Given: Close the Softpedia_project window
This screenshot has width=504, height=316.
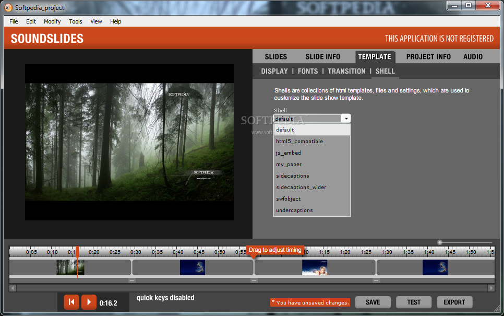Looking at the screenshot, I should coord(488,5).
